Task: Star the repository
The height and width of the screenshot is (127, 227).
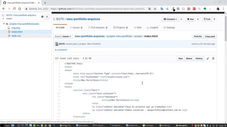Action: click(190, 19)
